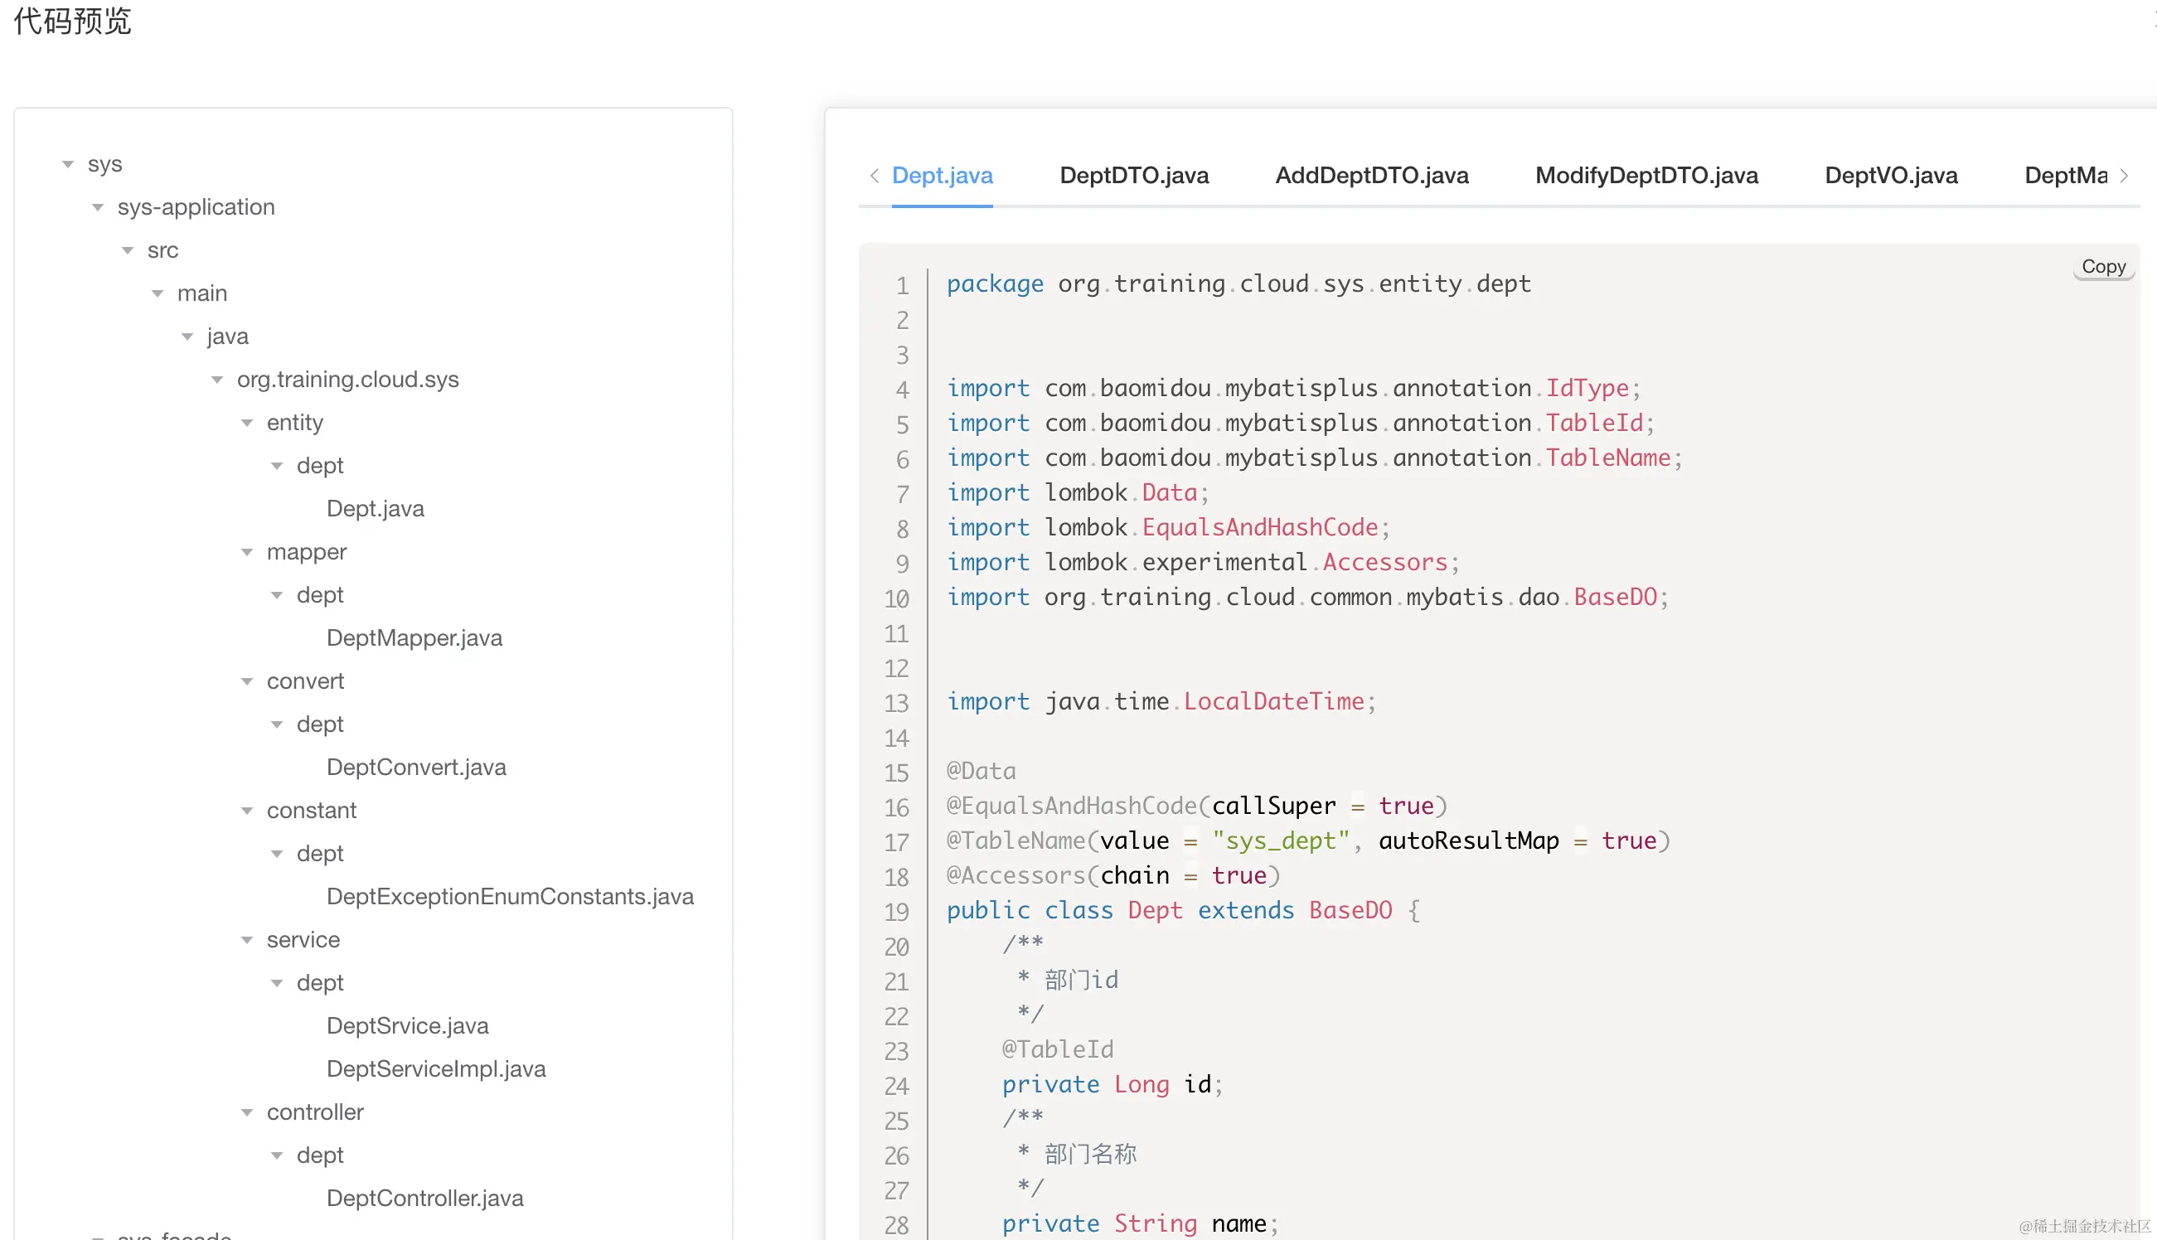2157x1240 pixels.
Task: Collapse the constant folder arrow
Action: [247, 811]
